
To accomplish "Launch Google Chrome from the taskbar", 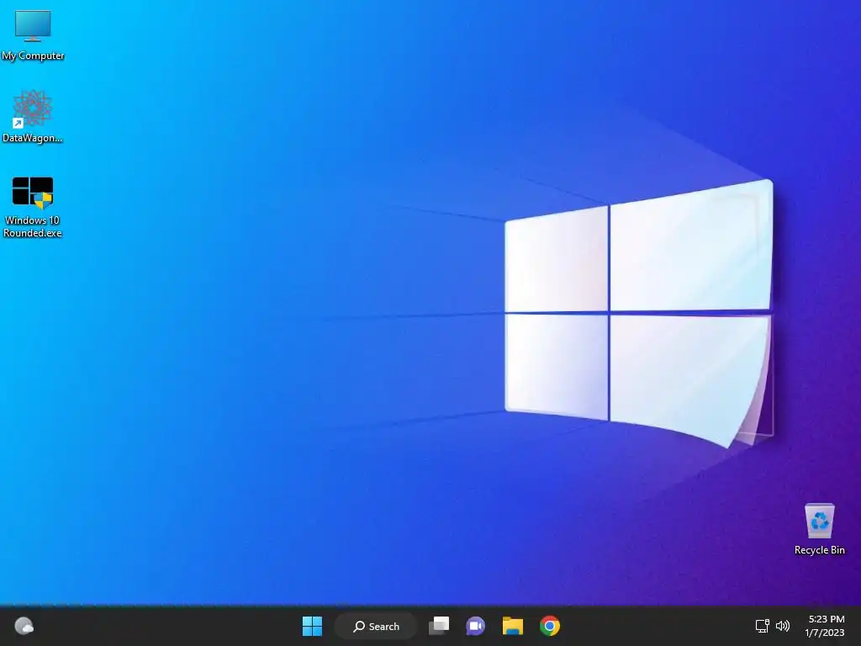I will click(x=550, y=626).
